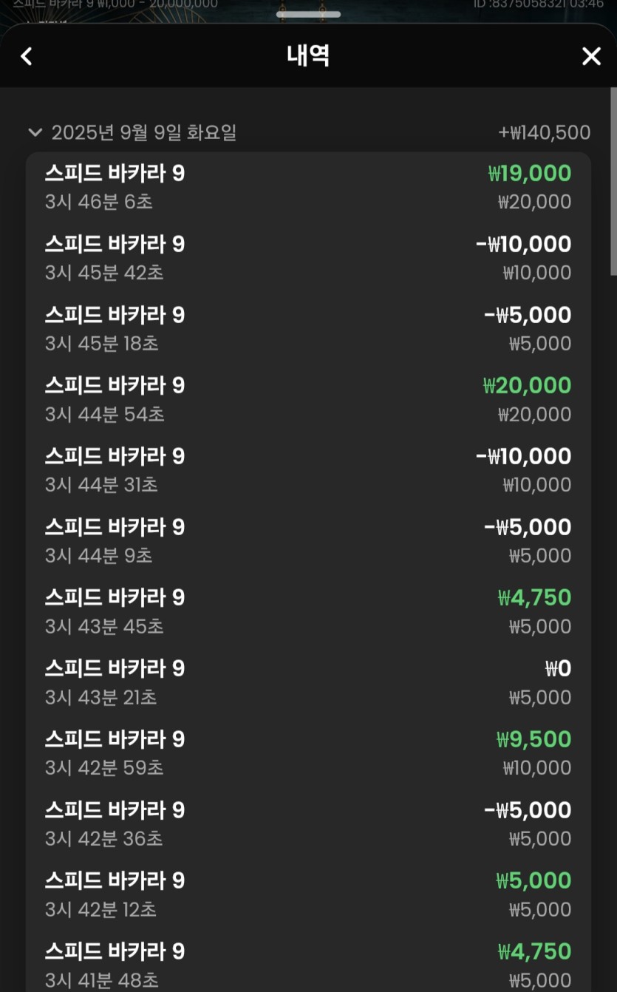Close the 내역 history panel

pyautogui.click(x=591, y=56)
